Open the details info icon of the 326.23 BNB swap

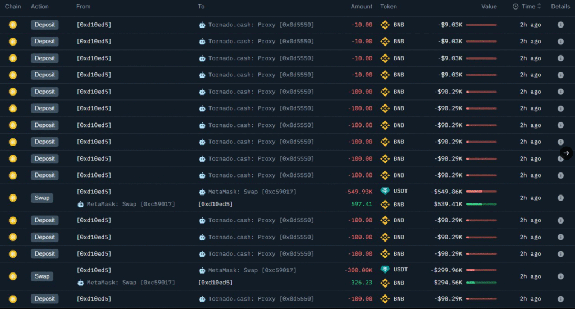[560, 276]
